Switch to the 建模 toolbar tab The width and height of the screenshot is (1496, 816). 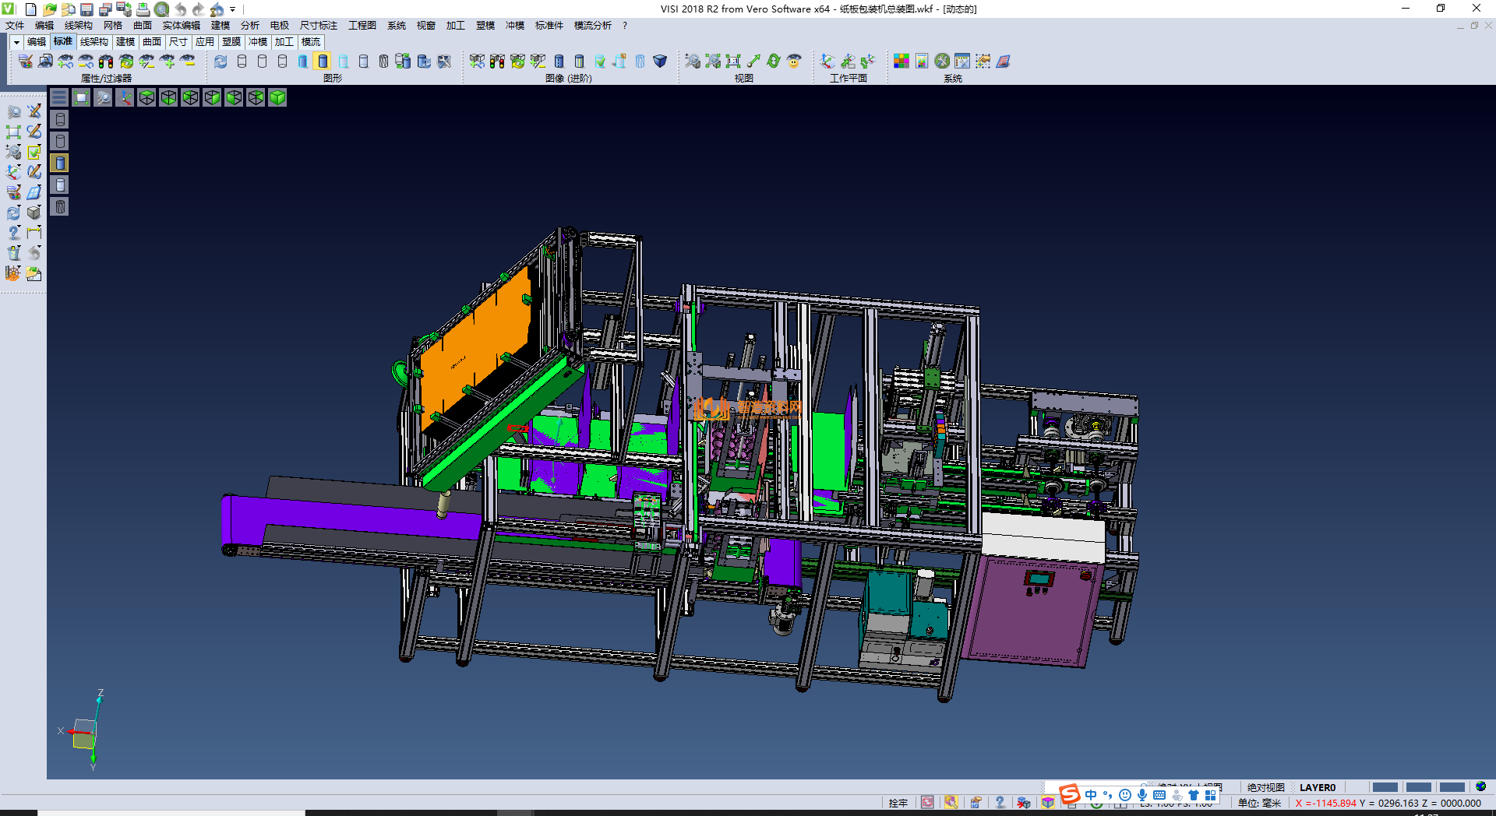point(125,42)
